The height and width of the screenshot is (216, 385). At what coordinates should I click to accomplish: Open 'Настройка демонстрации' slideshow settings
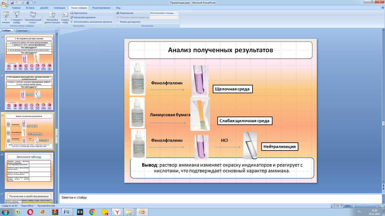(52, 18)
